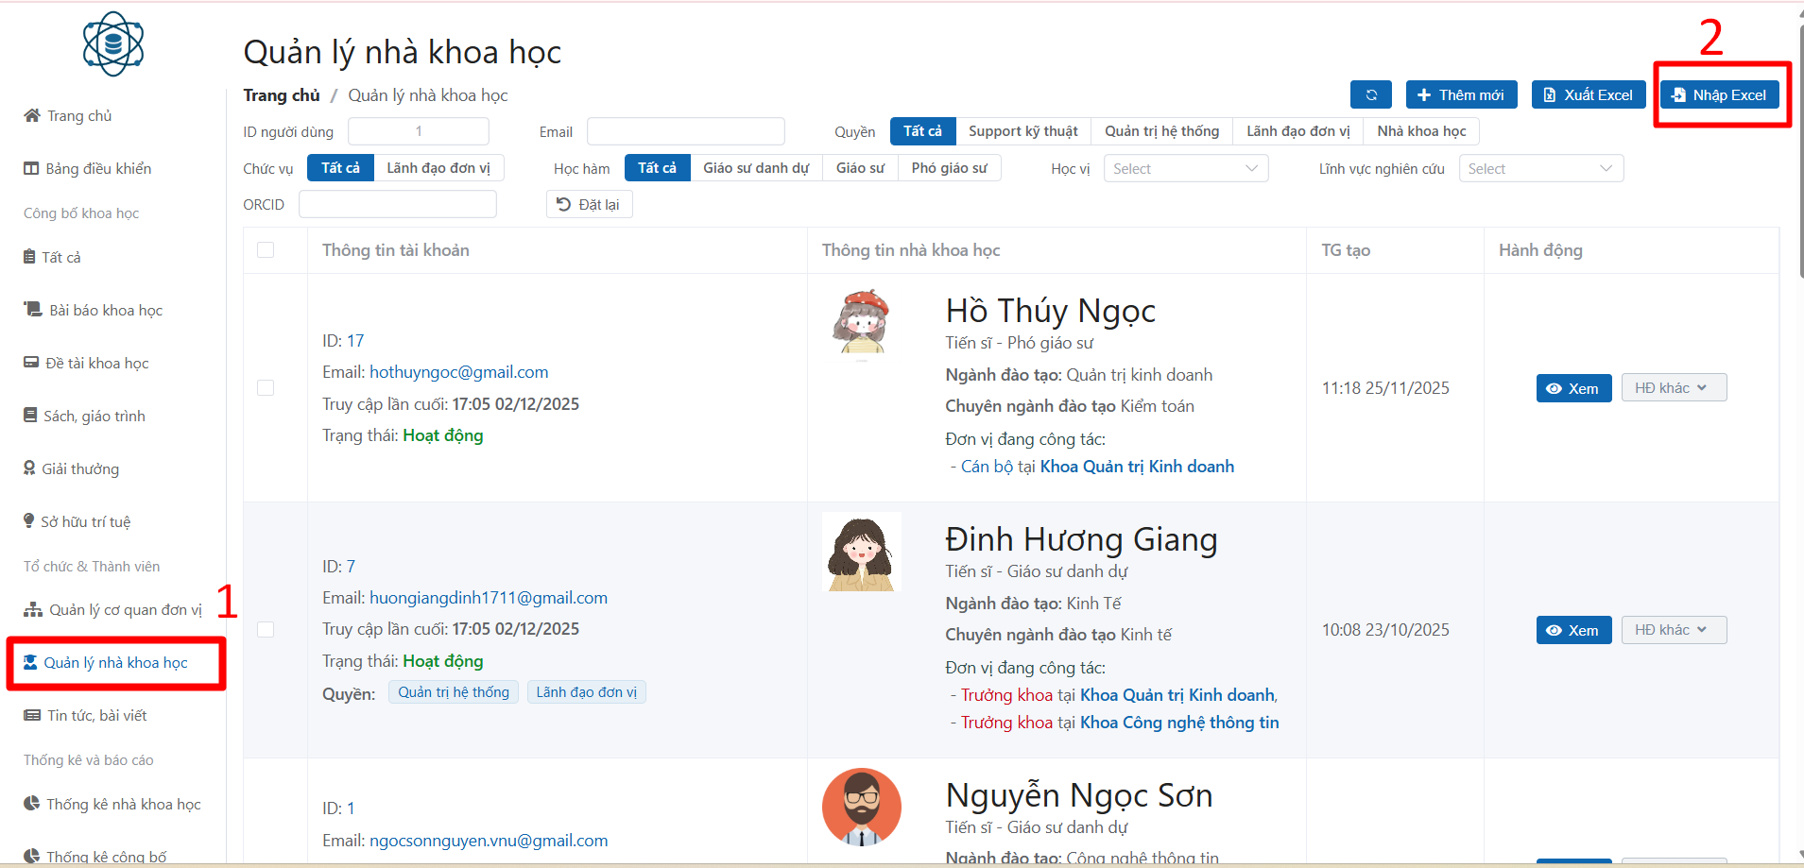This screenshot has width=1804, height=868.
Task: Toggle the select-all checkbox in table header
Action: tap(266, 250)
